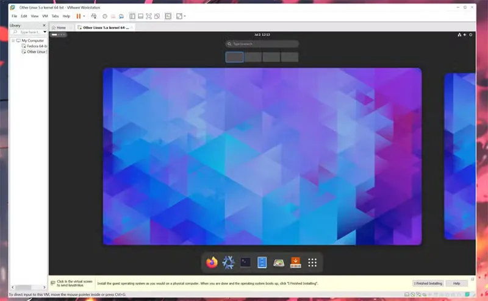This screenshot has width=488, height=301.
Task: Select the first workspace thumbnail
Action: [x=235, y=57]
